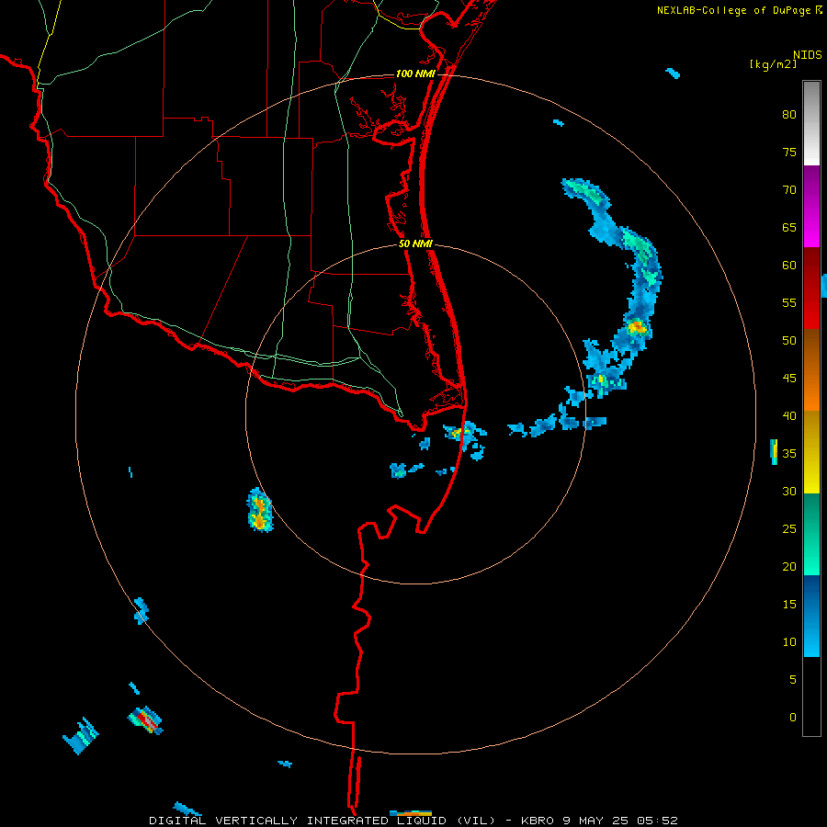
Task: Click the legend value 60
Action: click(789, 266)
